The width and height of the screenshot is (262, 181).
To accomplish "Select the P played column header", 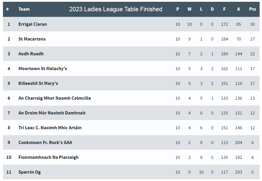I will tap(178, 9).
